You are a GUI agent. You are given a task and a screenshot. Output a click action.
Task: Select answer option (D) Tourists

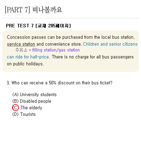(x=24, y=114)
